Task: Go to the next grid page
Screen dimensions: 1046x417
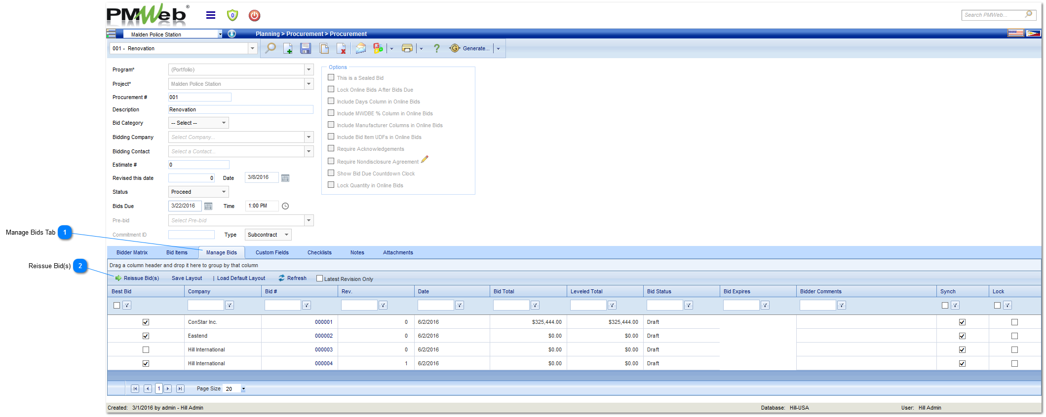Action: (168, 389)
